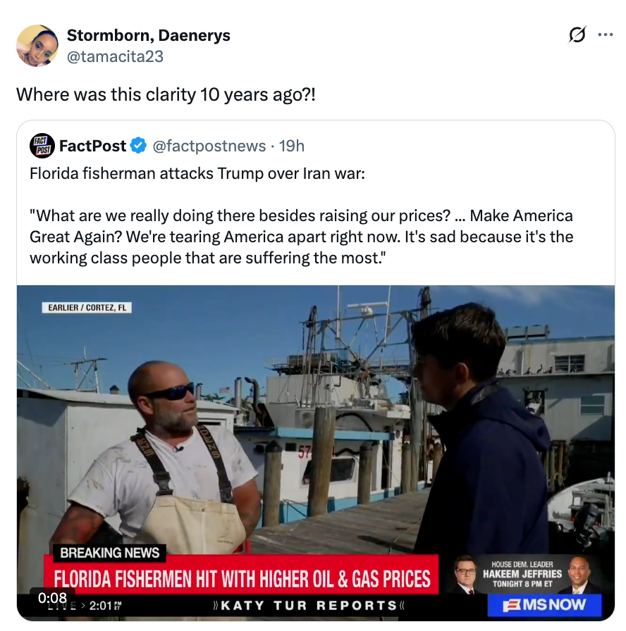Click the BREAKING NEWS label in video
The image size is (626, 631).
pyautogui.click(x=110, y=553)
